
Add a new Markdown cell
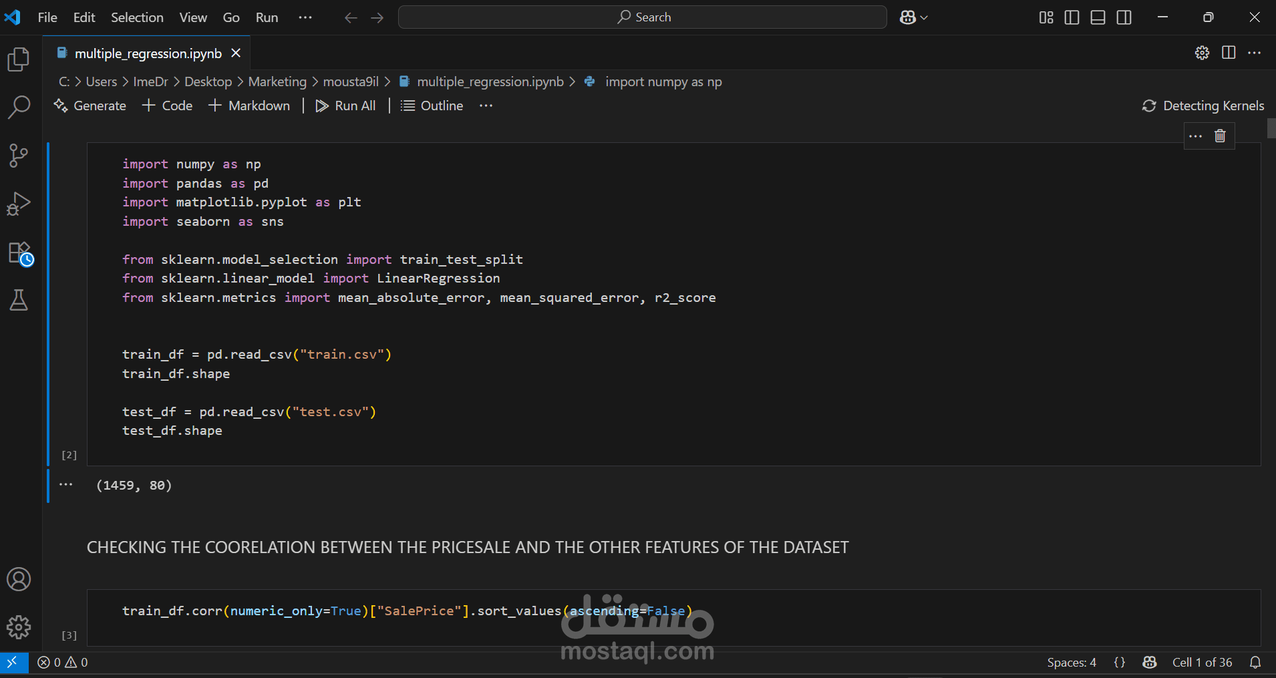[x=249, y=106]
